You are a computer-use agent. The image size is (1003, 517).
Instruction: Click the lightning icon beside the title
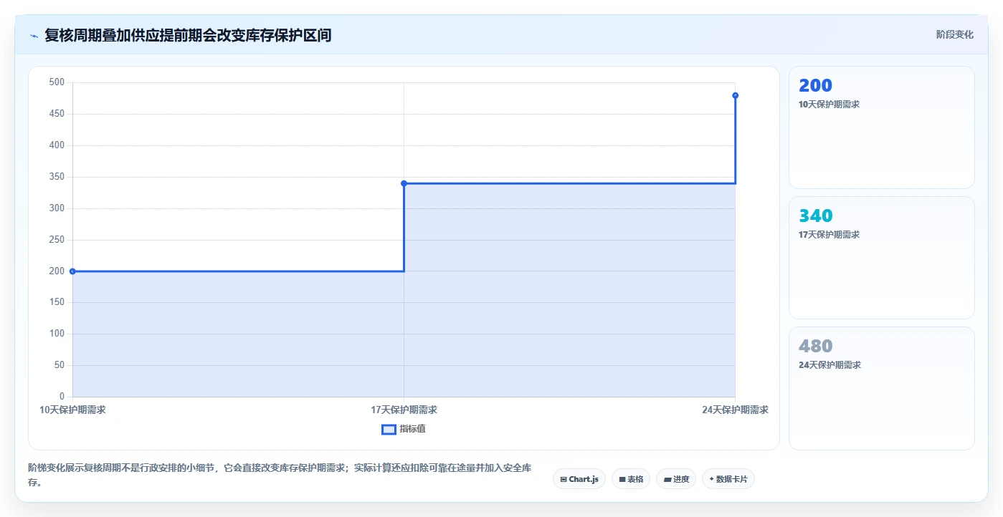pos(34,35)
